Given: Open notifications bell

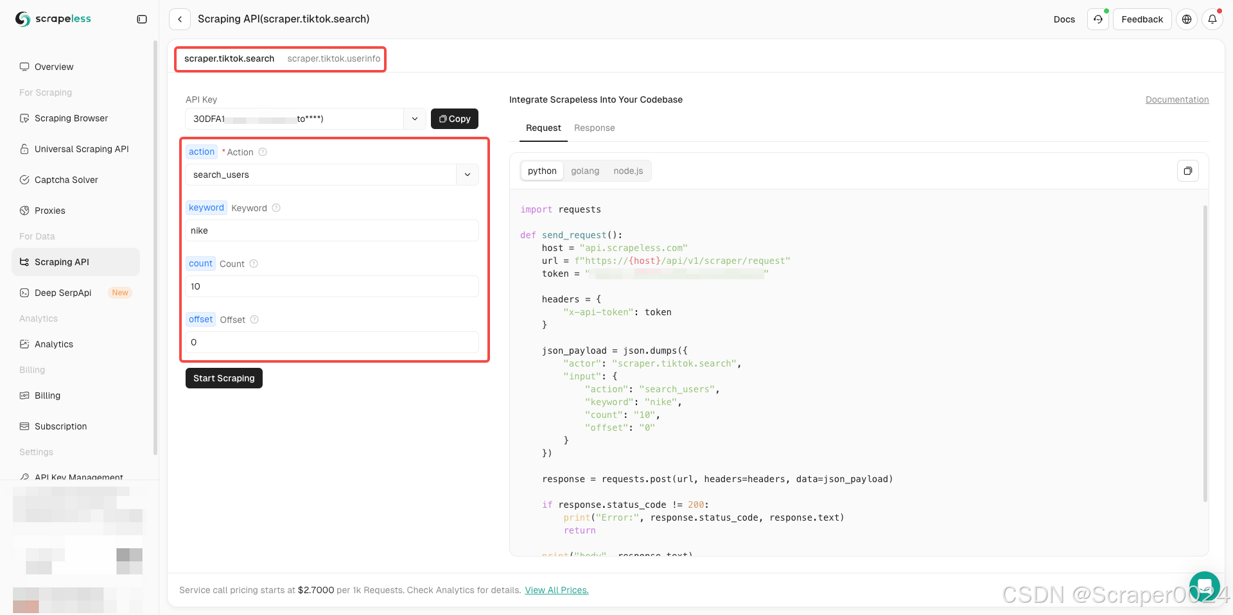Looking at the screenshot, I should click(1212, 19).
